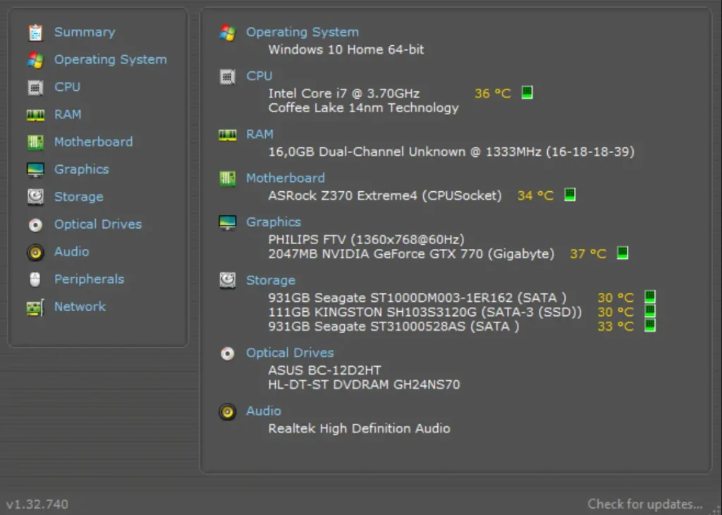722x515 pixels.
Task: Click the Motherboard chip icon in sidebar
Action: pos(35,142)
